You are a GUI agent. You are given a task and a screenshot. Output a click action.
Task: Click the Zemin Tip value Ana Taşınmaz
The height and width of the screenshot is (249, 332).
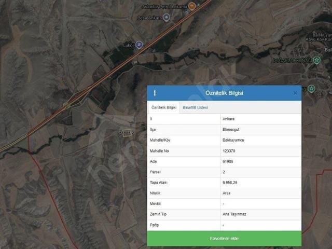point(234,214)
